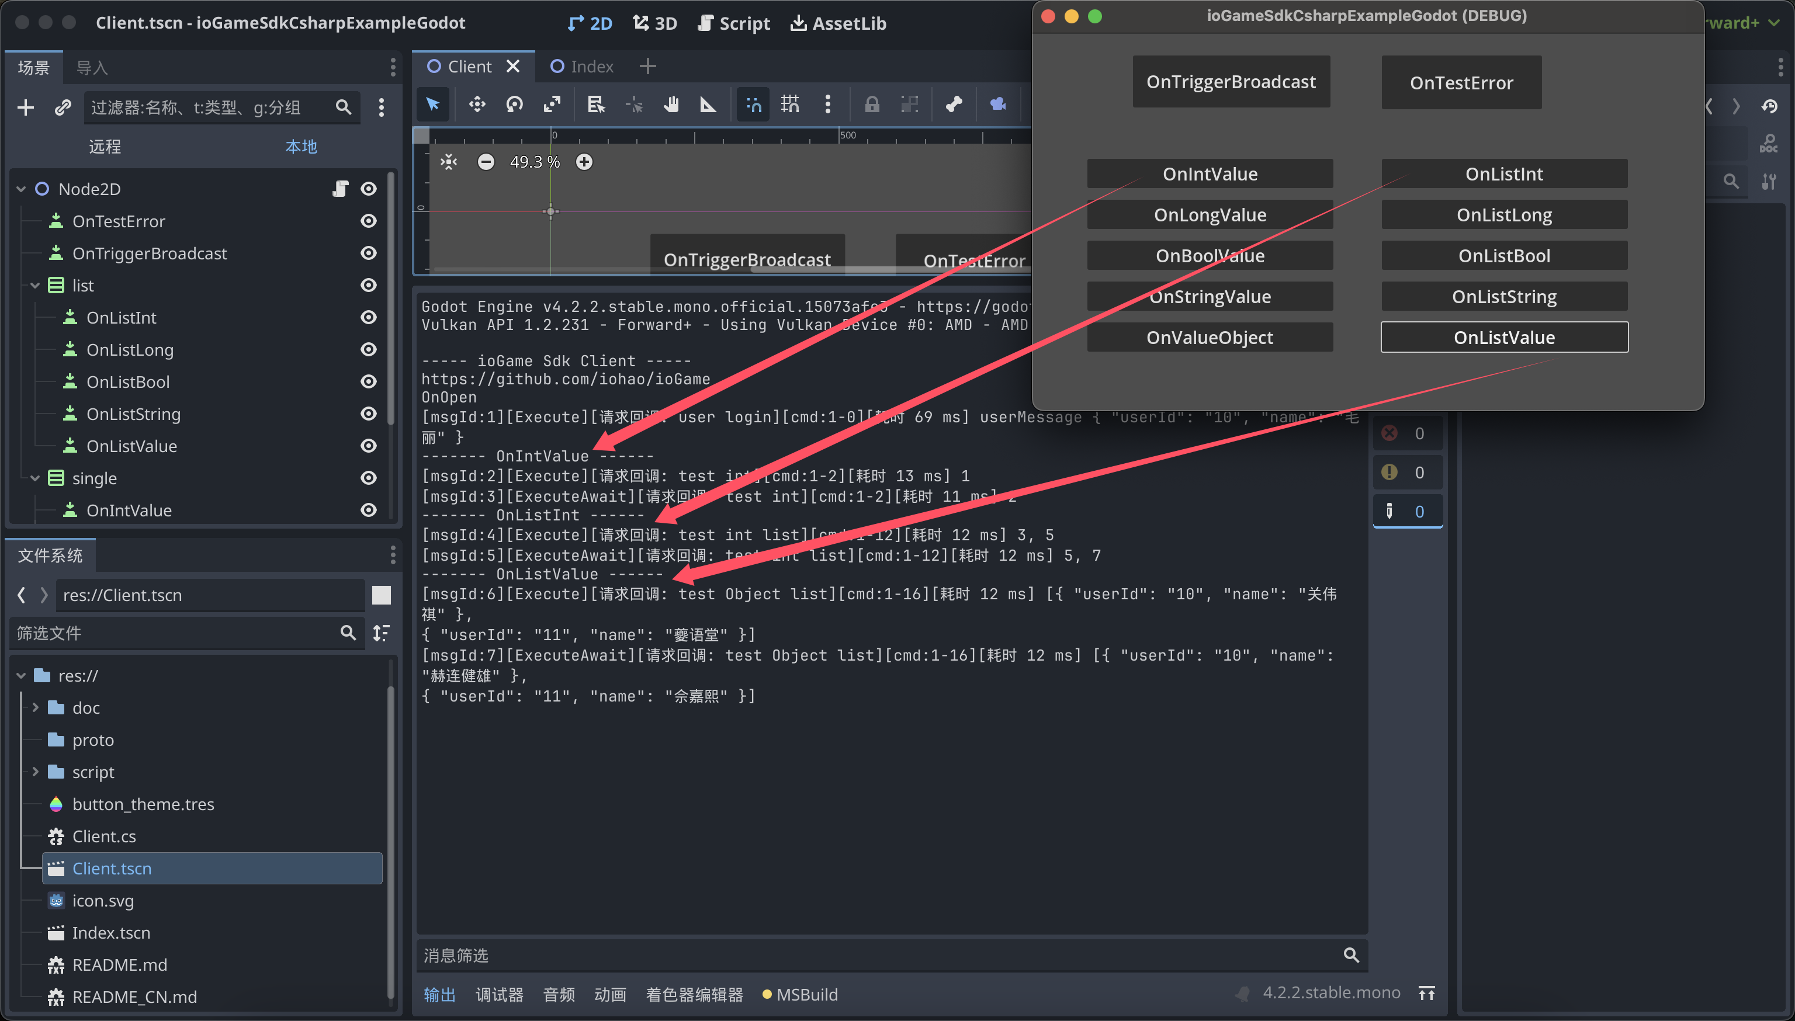Activate the Pan hand tool
Screen dimensions: 1795x1021
671,105
